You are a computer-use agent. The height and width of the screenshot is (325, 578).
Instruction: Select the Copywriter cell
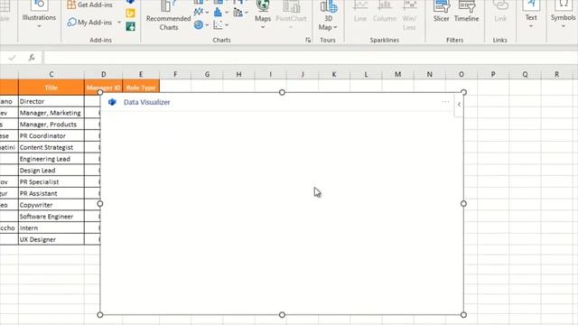51,205
